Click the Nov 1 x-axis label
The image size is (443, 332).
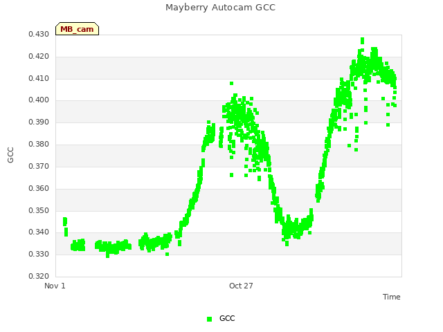coord(55,286)
